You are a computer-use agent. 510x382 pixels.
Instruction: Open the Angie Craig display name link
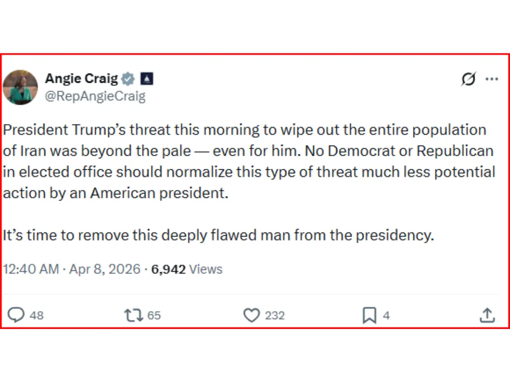point(82,79)
